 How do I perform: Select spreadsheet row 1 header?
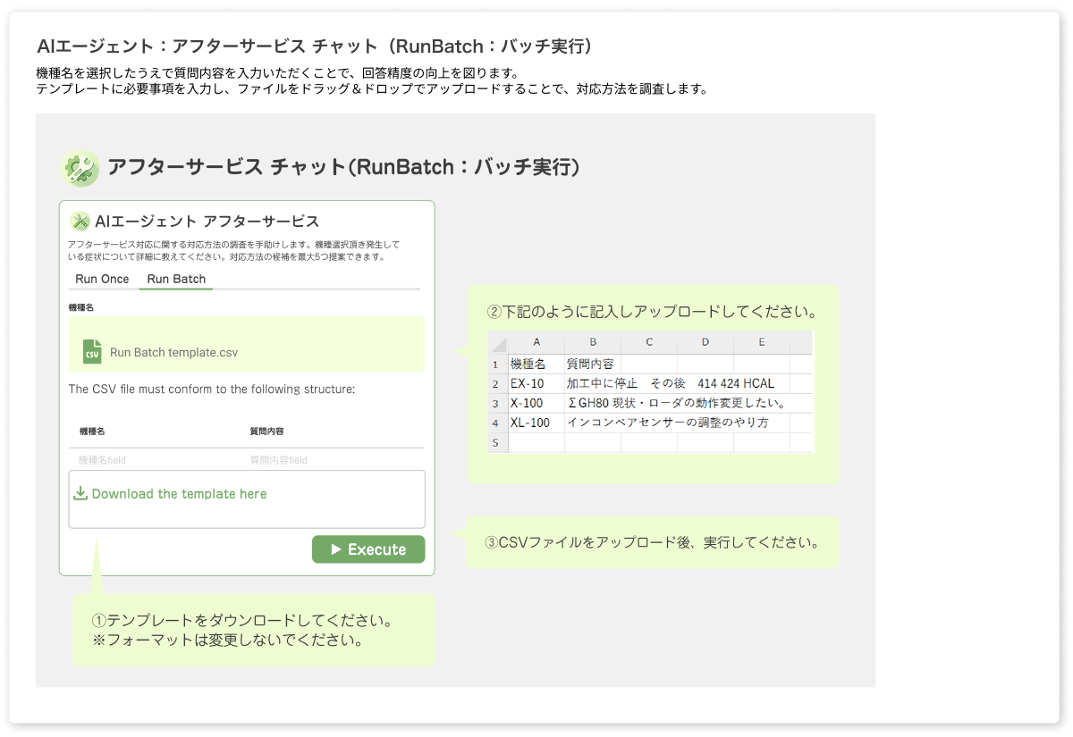pos(498,364)
